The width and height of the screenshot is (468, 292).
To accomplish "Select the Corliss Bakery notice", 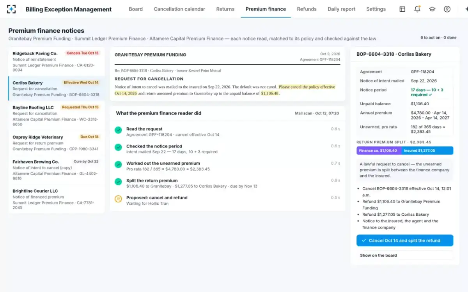I will [x=57, y=88].
